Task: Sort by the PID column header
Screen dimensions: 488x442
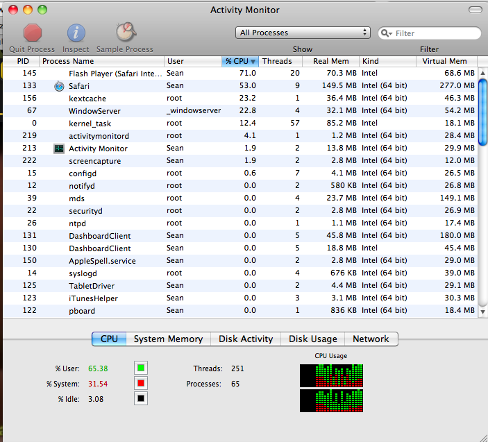Action: click(x=21, y=61)
